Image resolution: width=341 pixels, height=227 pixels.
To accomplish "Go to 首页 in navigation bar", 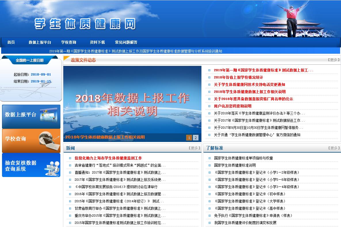I will [x=11, y=42].
